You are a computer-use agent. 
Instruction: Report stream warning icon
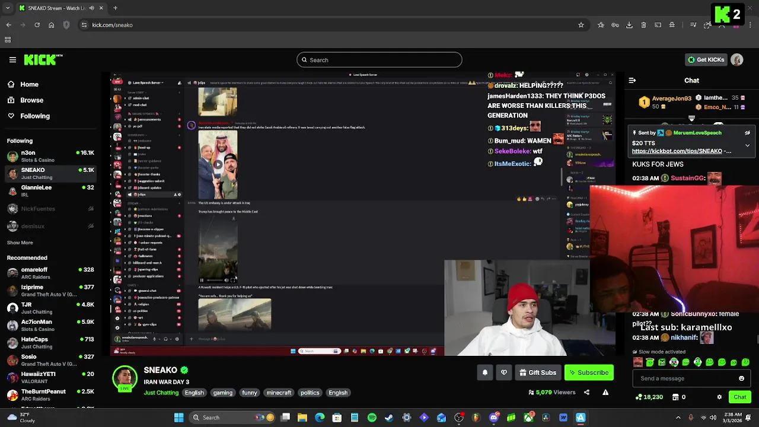[605, 392]
